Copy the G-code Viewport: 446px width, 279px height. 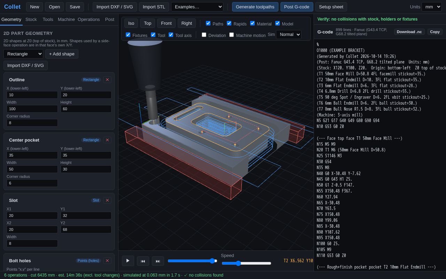pos(435,32)
